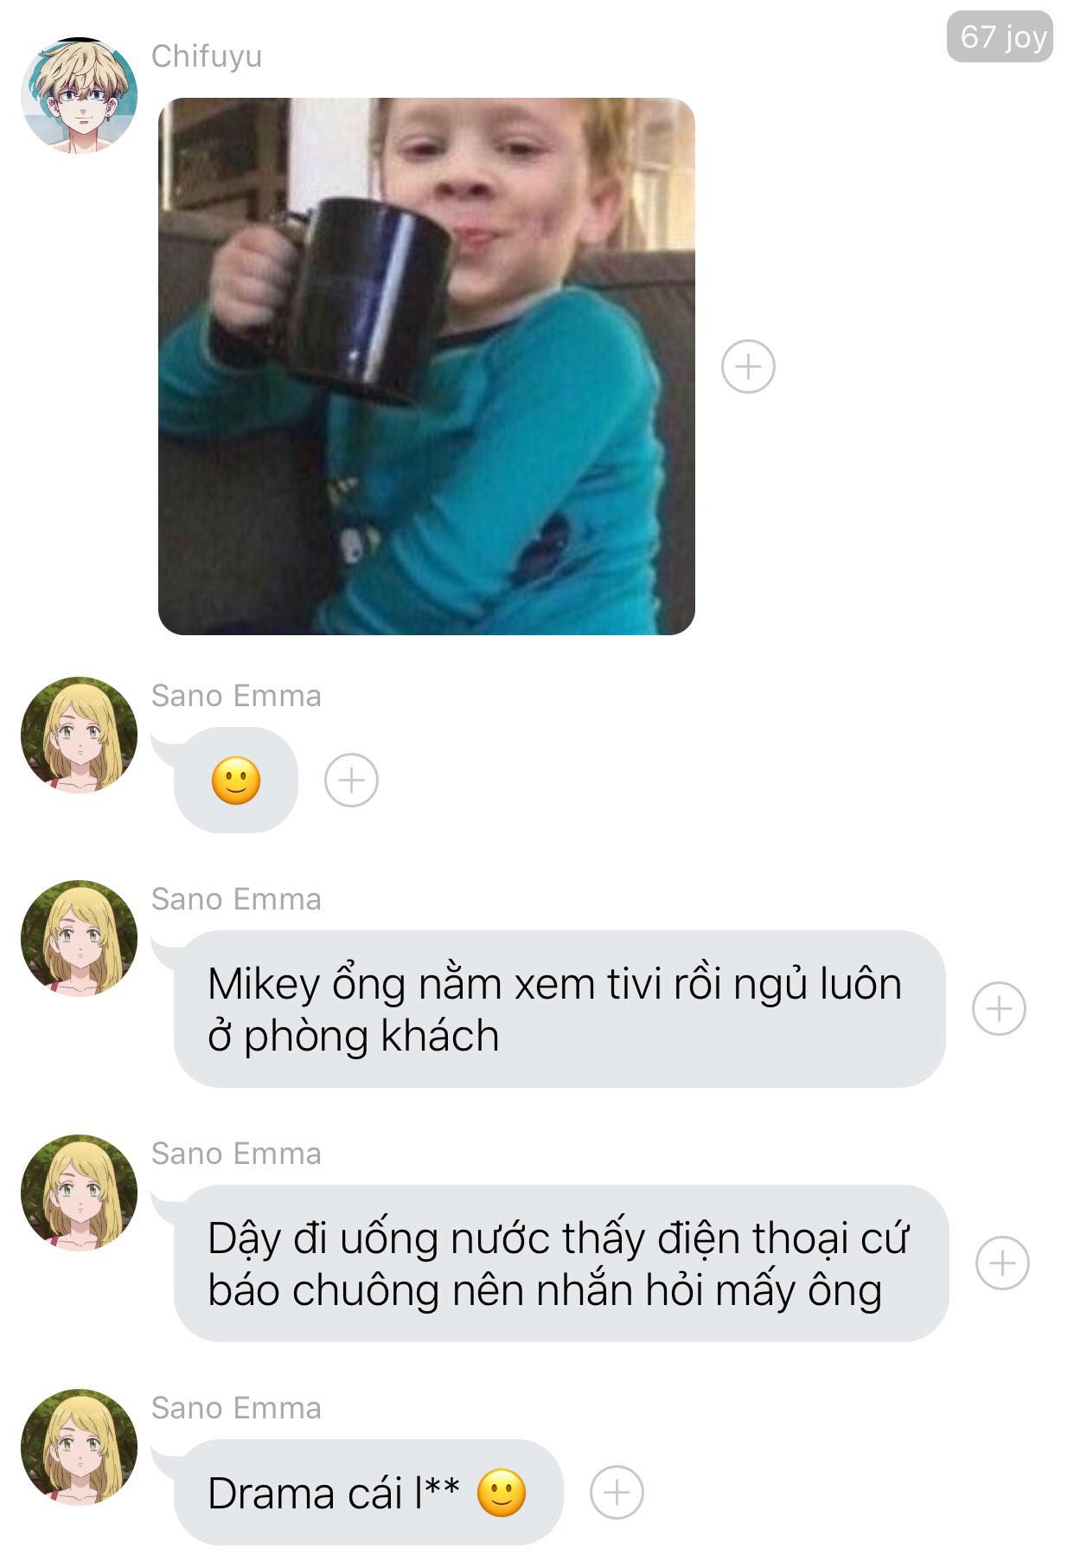Select the 'Dậy đi uống nước' message bubble
The width and height of the screenshot is (1074, 1556).
pos(561,1263)
